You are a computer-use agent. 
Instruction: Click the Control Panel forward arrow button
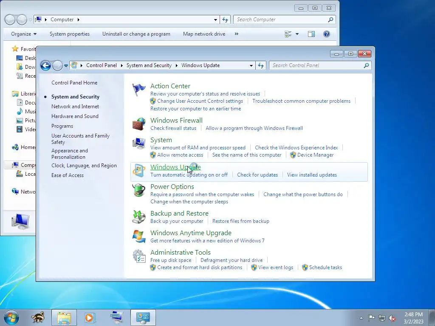click(57, 66)
